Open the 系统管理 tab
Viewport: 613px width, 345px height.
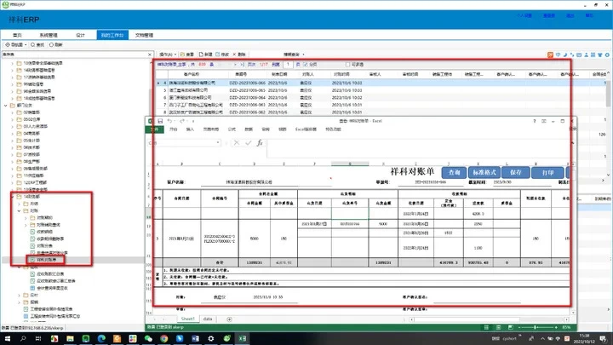(x=49, y=36)
